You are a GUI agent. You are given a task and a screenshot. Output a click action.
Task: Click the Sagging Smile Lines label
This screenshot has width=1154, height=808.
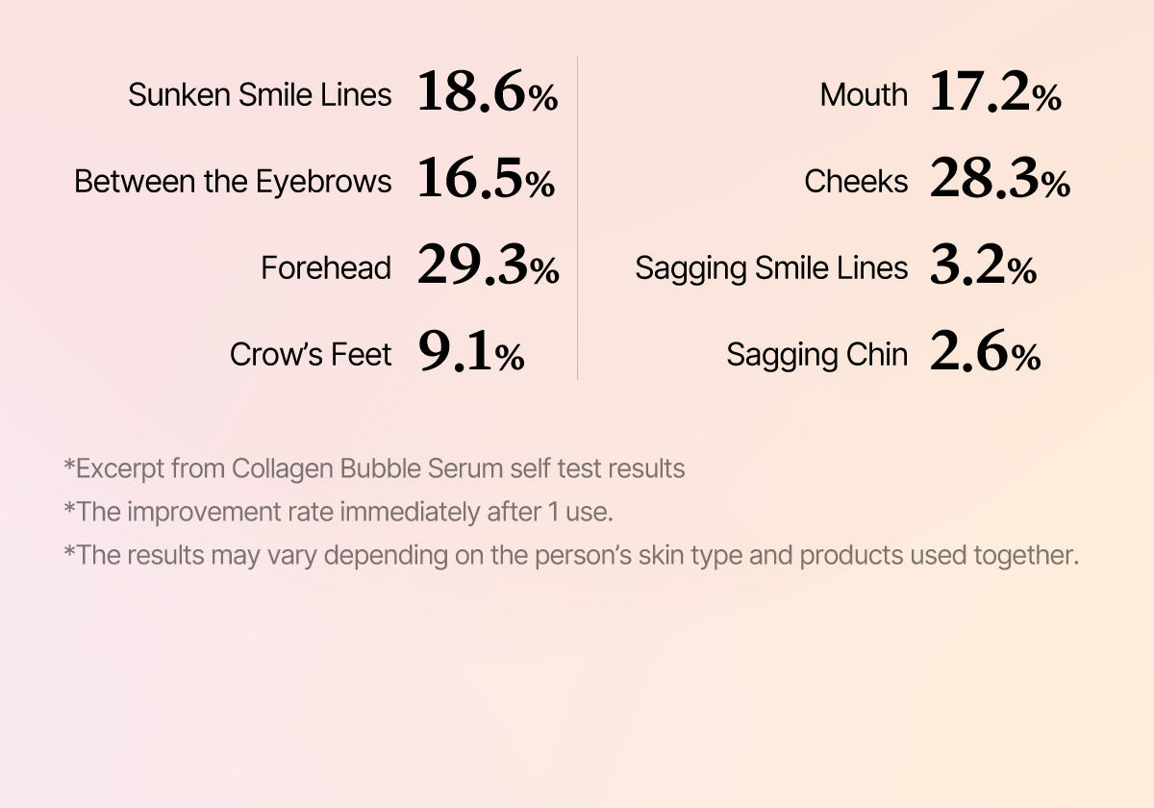(771, 268)
